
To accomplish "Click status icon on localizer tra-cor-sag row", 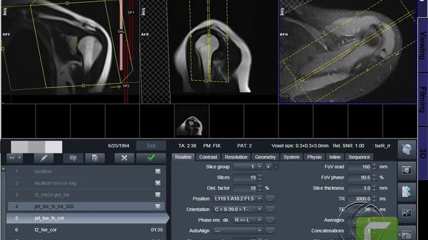I will tap(158, 183).
